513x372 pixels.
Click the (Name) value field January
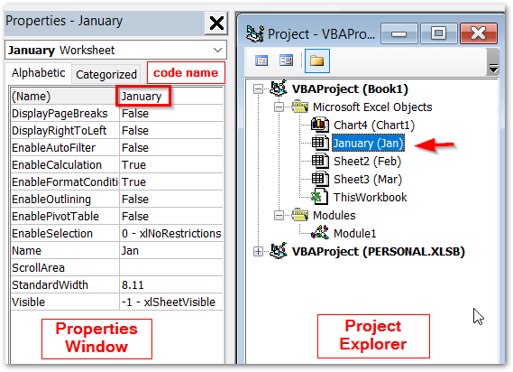171,97
